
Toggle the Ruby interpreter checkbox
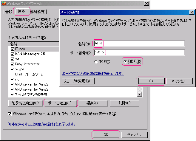(12, 64)
